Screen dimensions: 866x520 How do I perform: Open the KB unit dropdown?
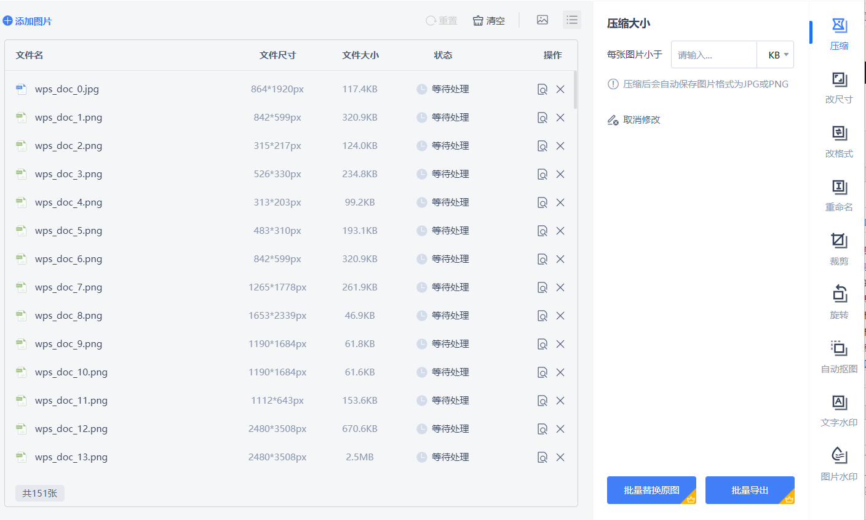tap(776, 54)
